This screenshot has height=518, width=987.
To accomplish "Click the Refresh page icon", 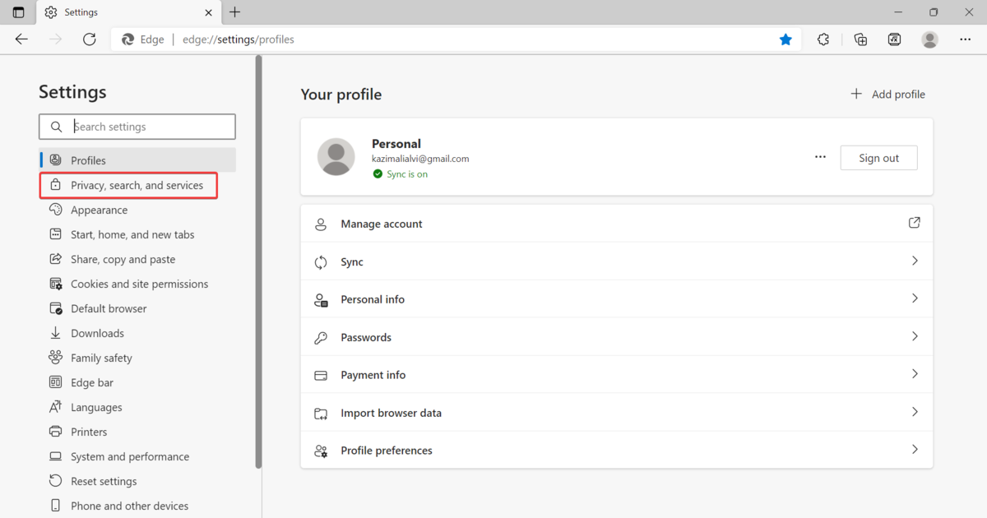I will tap(90, 39).
